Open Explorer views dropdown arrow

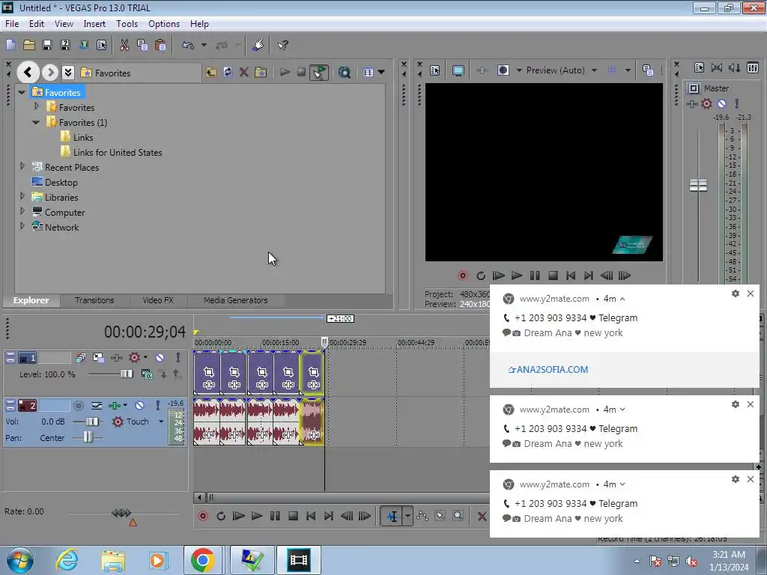pos(381,73)
